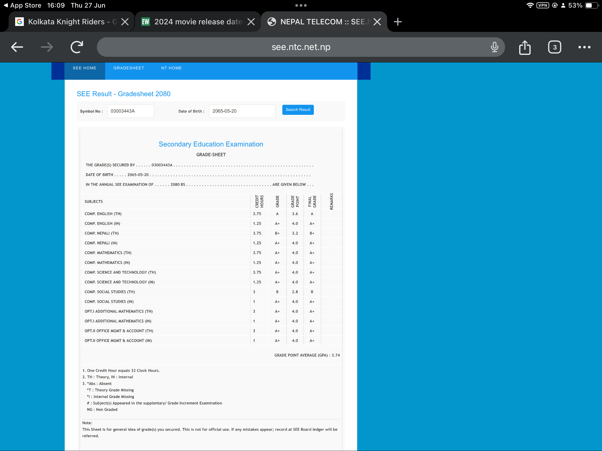Reload the page with refresh icon
602x451 pixels.
[77, 47]
